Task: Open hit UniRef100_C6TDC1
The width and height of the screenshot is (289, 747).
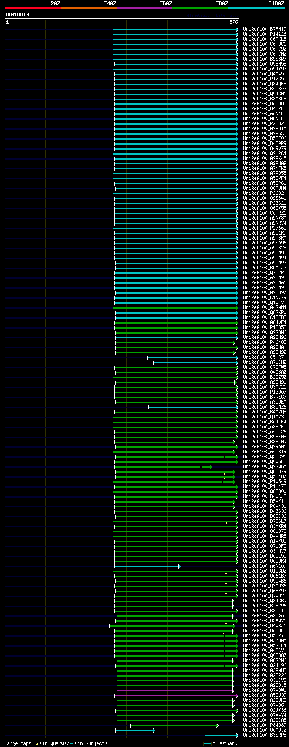Action: tap(265, 44)
